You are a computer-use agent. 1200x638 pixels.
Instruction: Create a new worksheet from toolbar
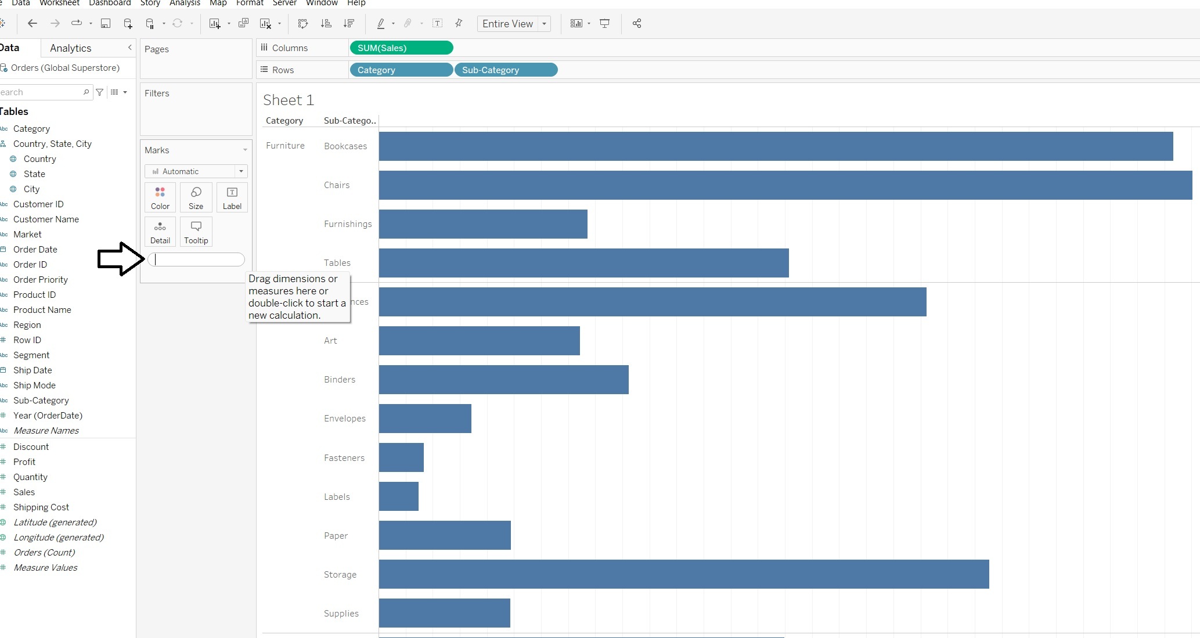point(215,23)
